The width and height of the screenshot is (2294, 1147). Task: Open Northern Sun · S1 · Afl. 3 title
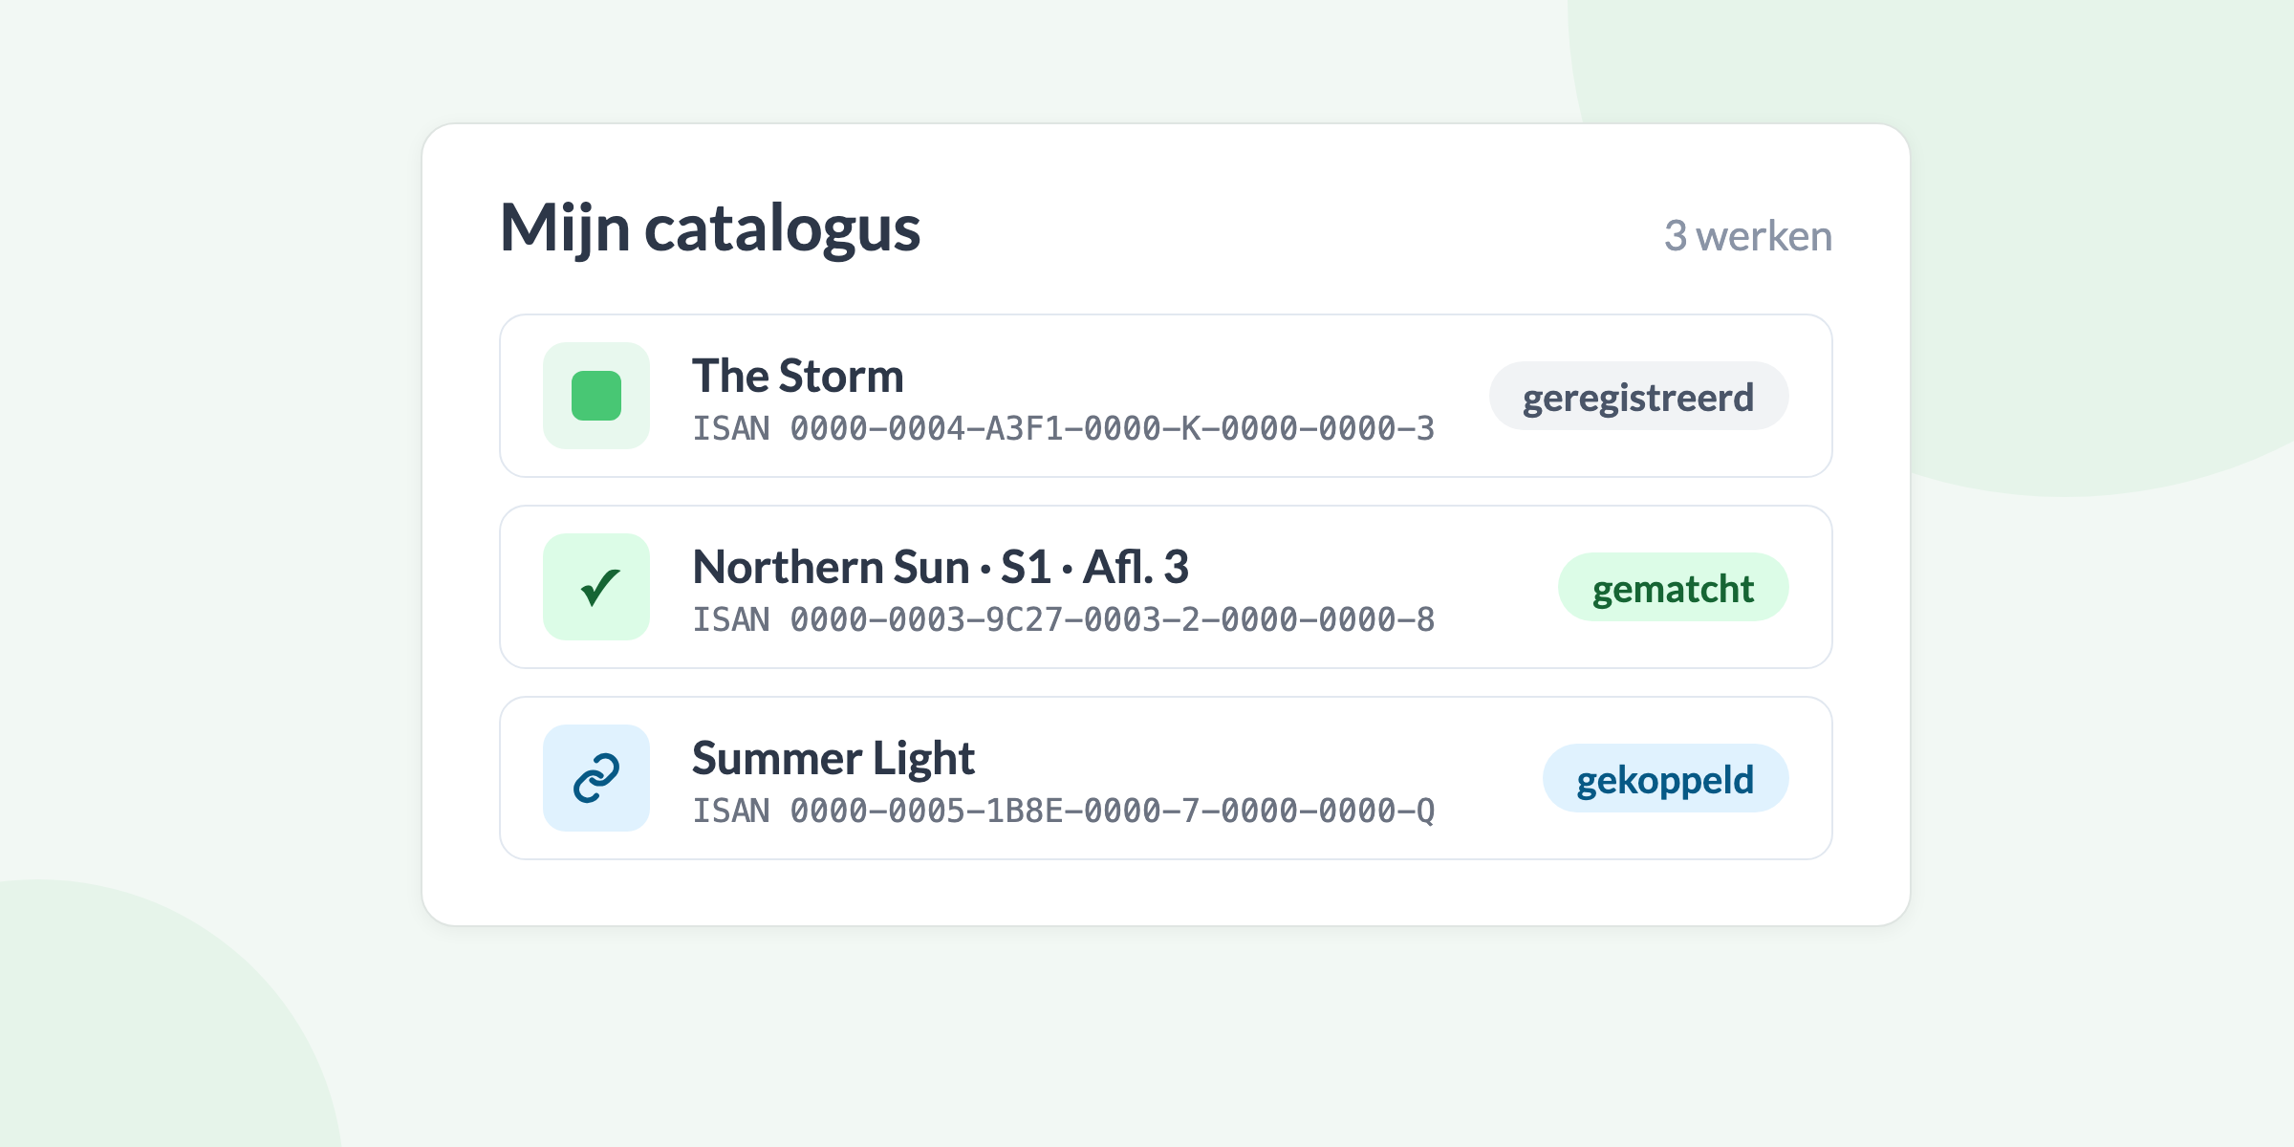pos(941,567)
